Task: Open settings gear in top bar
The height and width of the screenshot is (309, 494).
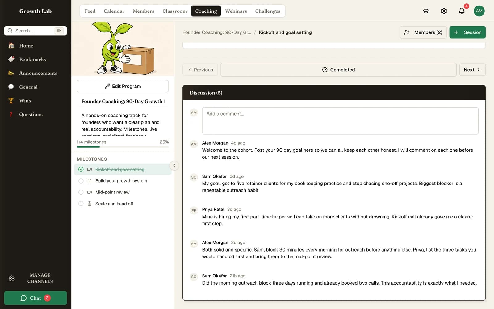Action: (444, 11)
